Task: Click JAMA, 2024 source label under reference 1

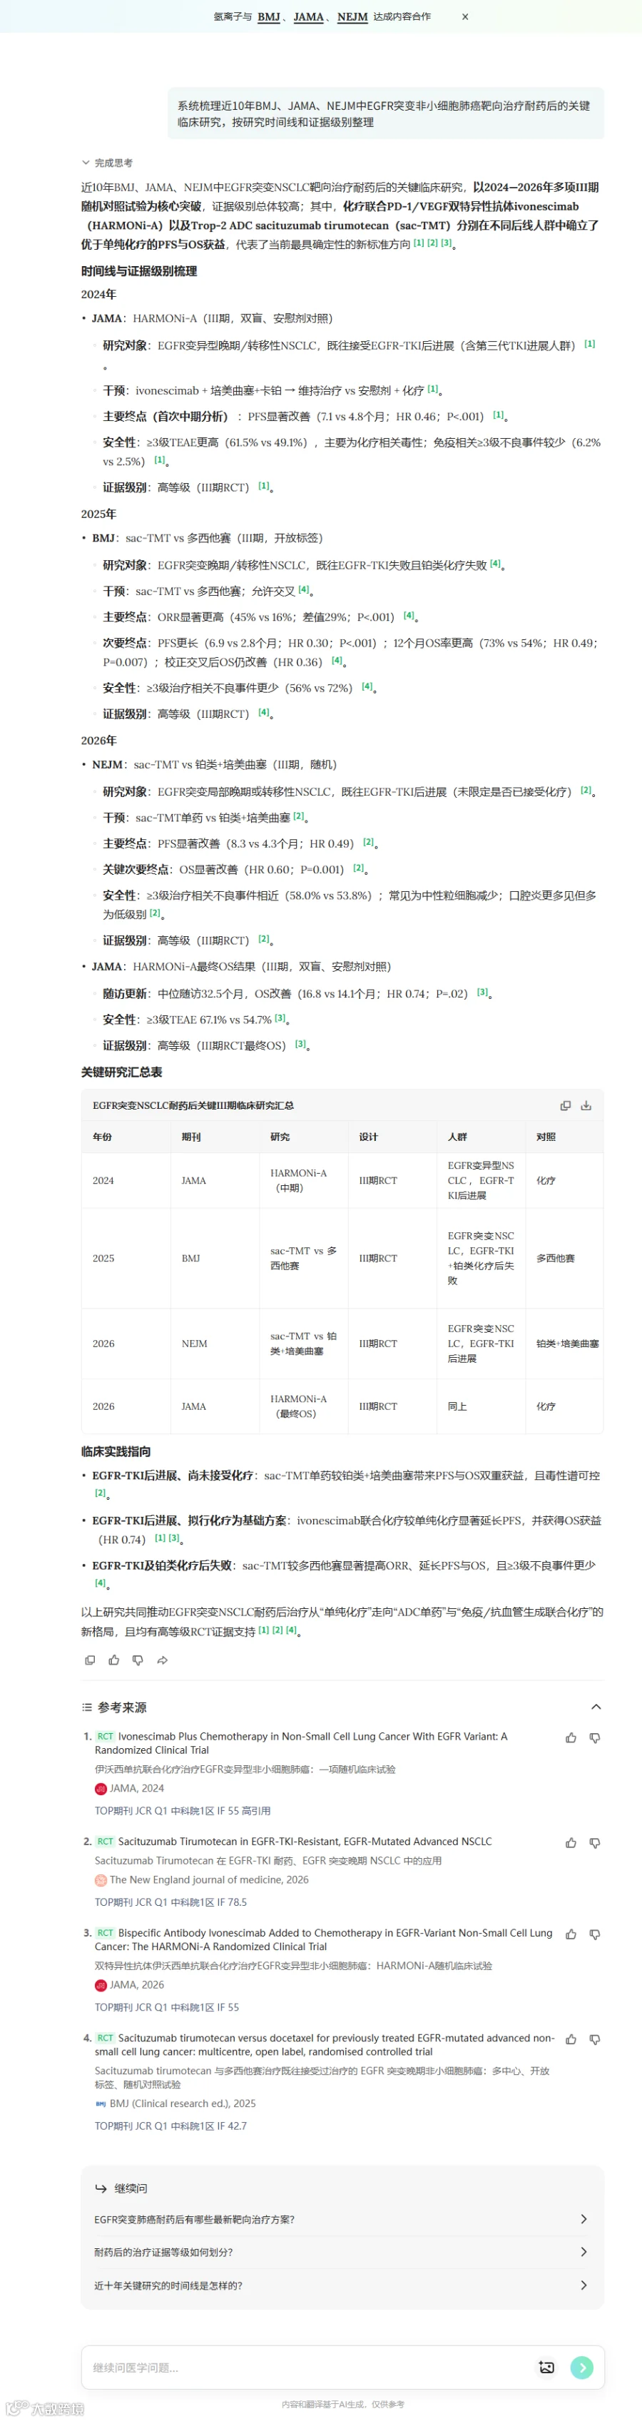Action: 130,1789
